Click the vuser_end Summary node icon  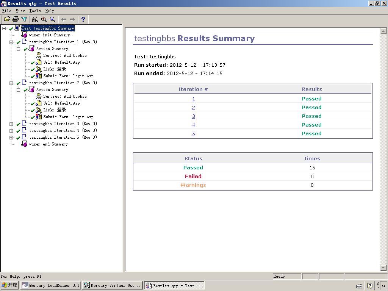pyautogui.click(x=24, y=144)
